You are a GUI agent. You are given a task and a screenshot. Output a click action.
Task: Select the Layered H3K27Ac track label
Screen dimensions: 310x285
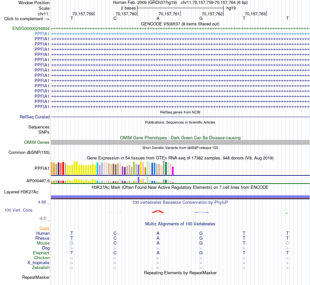click(21, 192)
